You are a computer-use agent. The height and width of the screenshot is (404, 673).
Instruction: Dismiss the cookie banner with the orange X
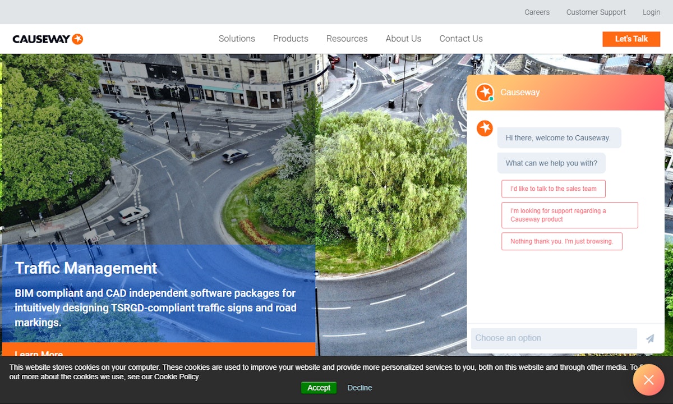point(648,380)
